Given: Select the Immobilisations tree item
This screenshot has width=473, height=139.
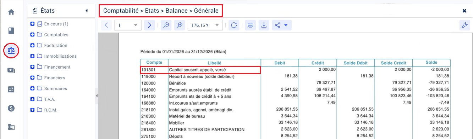Looking at the screenshot, I should point(60,56).
